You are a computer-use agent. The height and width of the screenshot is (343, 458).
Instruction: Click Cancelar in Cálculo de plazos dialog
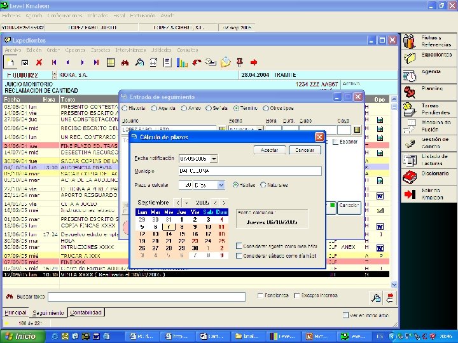(305, 150)
